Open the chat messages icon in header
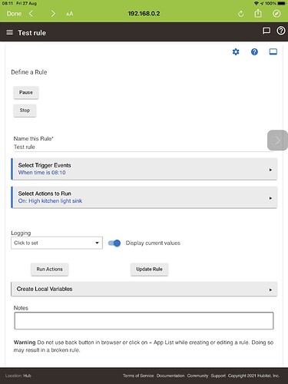Viewport: 288px width, 384px height. coord(266,31)
